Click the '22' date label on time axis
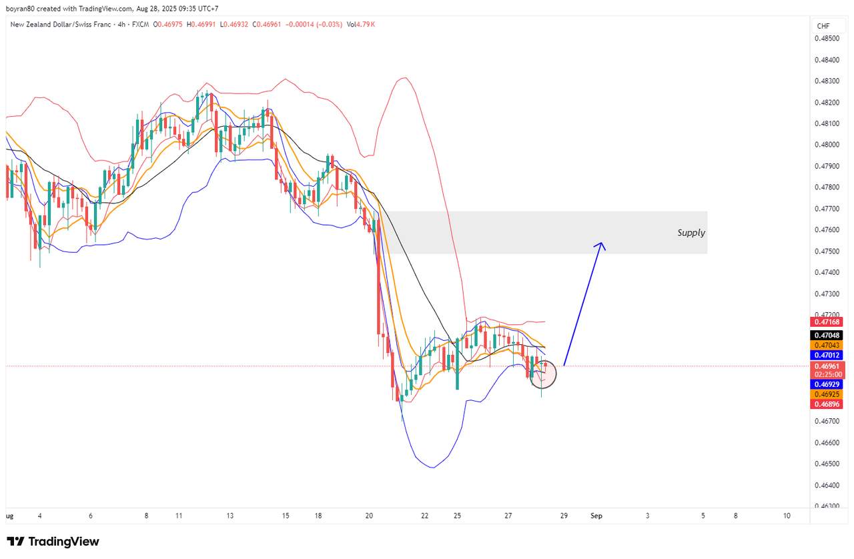 [x=425, y=516]
